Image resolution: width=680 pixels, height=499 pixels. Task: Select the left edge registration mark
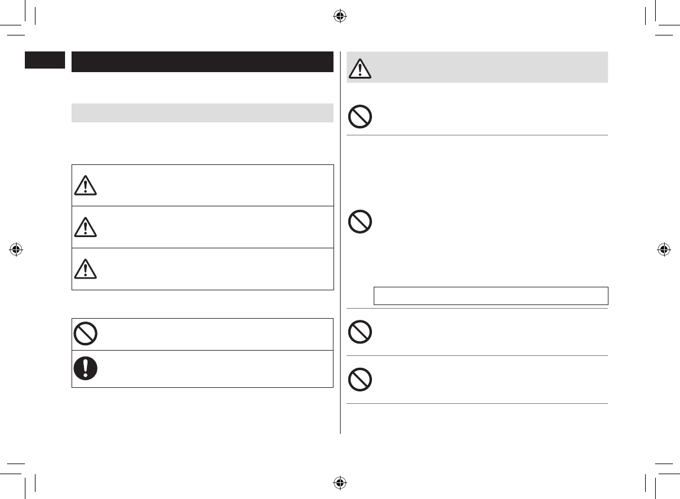(x=17, y=249)
